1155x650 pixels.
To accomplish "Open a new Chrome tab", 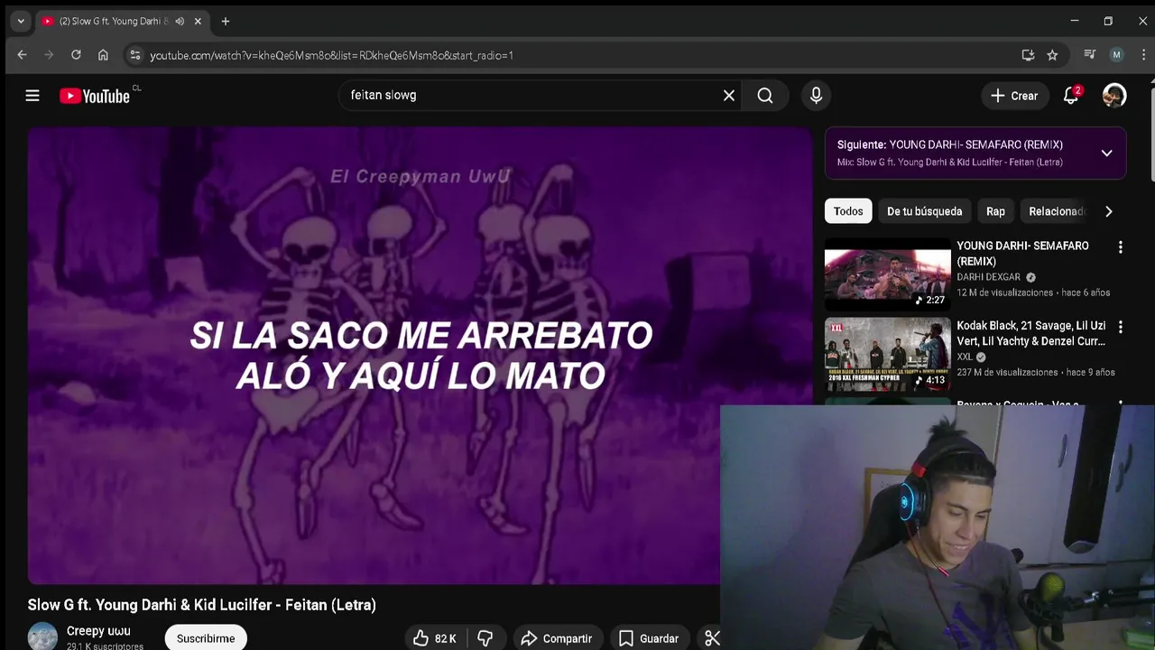I will coord(226,21).
